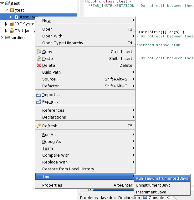This screenshot has height=200, width=194.
Task: Click the Export icon in context menu
Action: coord(39,101)
